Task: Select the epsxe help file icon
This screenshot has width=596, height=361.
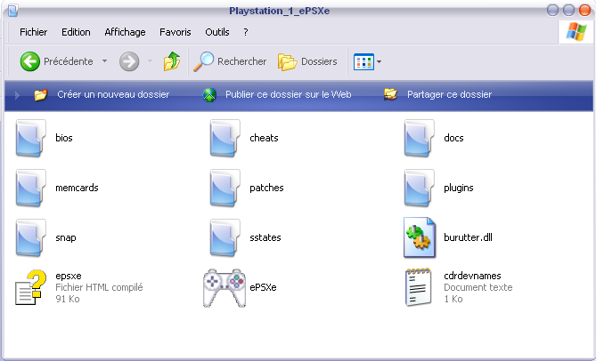Action: pyautogui.click(x=30, y=287)
